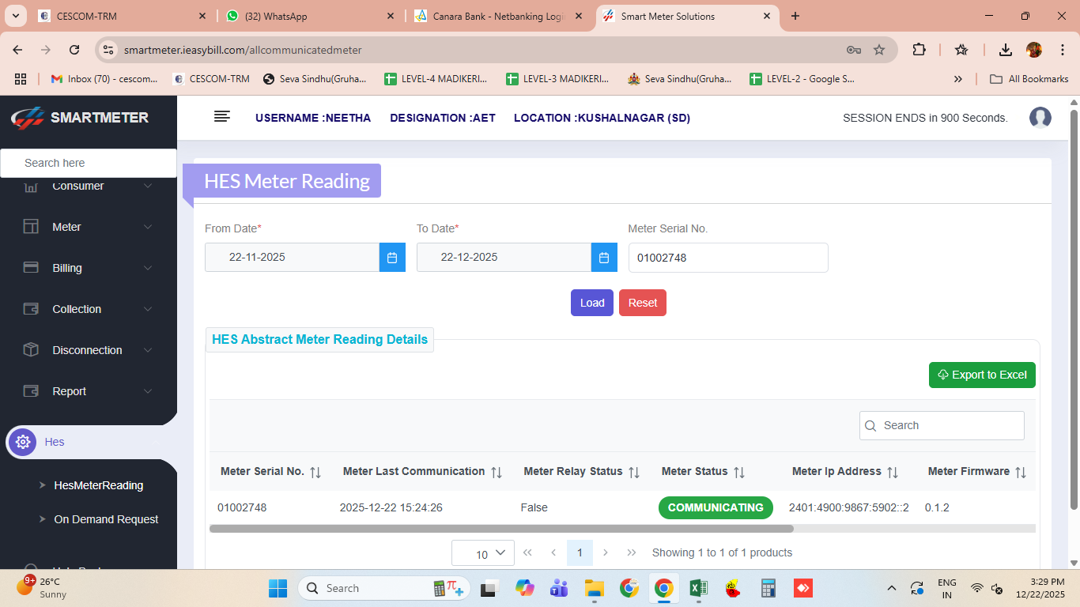
Task: Go to previous results page
Action: (x=553, y=552)
